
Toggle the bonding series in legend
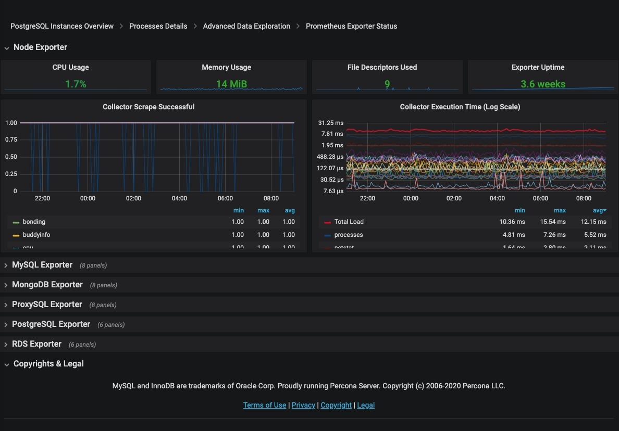[34, 222]
